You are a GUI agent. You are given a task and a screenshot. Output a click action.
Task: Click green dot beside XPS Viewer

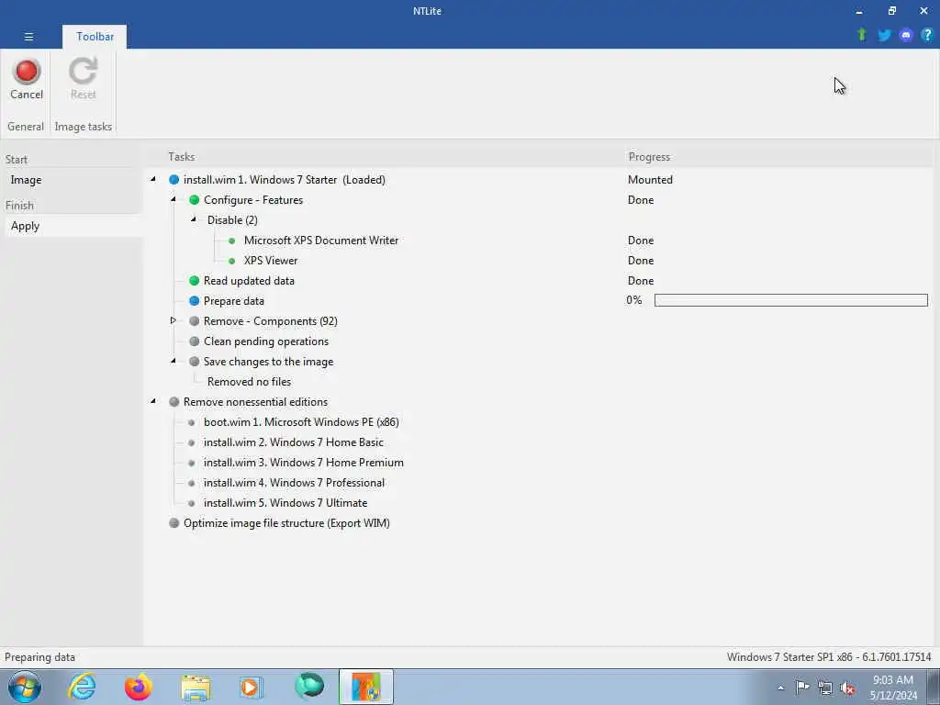[x=232, y=262]
